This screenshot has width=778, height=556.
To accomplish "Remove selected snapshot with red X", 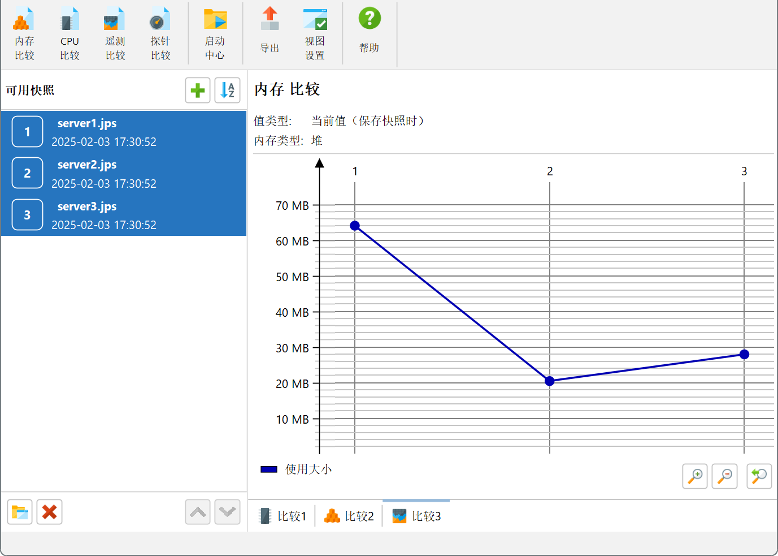I will click(49, 512).
